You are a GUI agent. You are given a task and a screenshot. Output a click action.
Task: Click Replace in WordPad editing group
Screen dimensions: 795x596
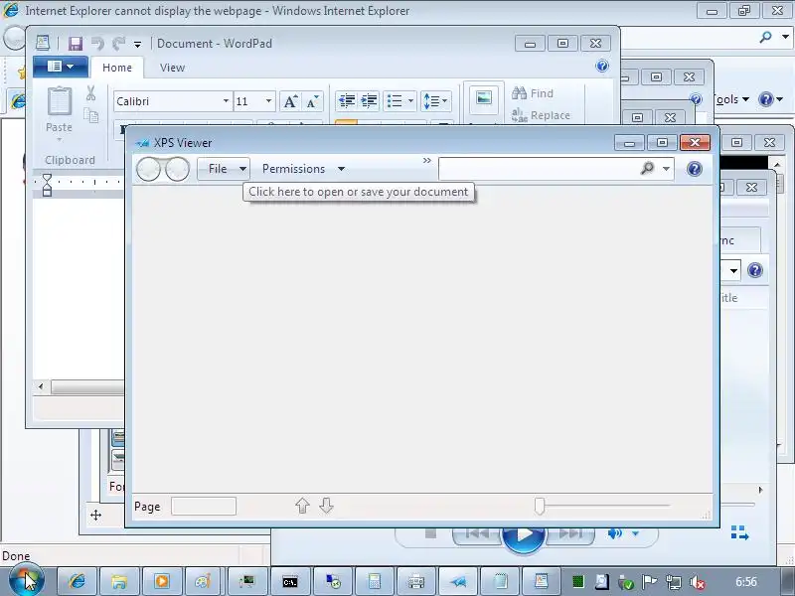point(541,115)
